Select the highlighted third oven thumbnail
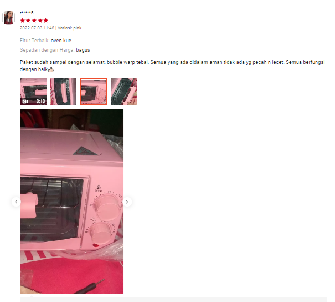This screenshot has height=302, width=335. [x=94, y=92]
